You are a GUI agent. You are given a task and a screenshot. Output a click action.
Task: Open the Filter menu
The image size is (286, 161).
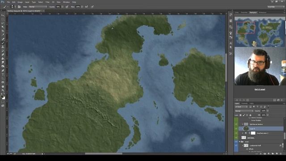(47, 2)
